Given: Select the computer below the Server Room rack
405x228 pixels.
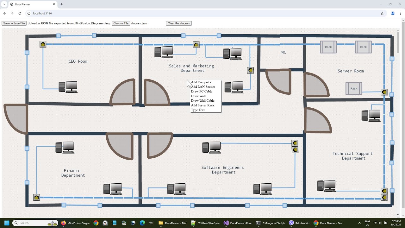Looking at the screenshot, I should click(x=371, y=116).
